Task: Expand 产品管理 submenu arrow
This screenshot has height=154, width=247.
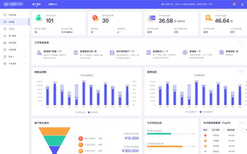Action: pos(25,63)
